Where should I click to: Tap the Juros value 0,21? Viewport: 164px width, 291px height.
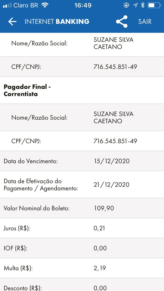pos(99,228)
